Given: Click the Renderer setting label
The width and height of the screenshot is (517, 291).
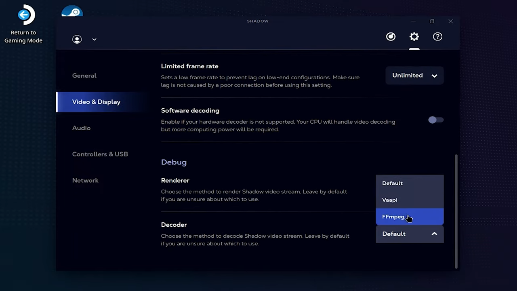Looking at the screenshot, I should (175, 180).
